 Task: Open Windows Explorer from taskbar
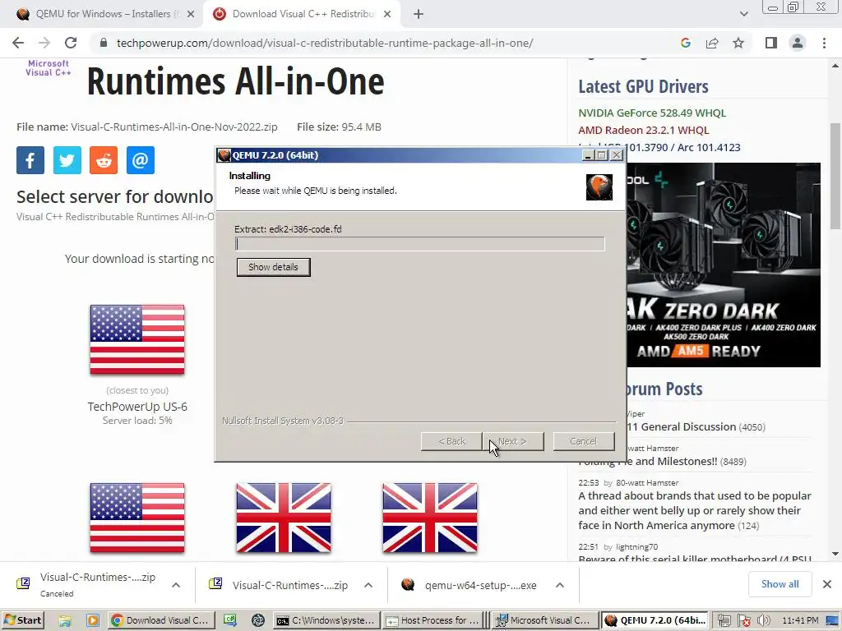point(65,620)
